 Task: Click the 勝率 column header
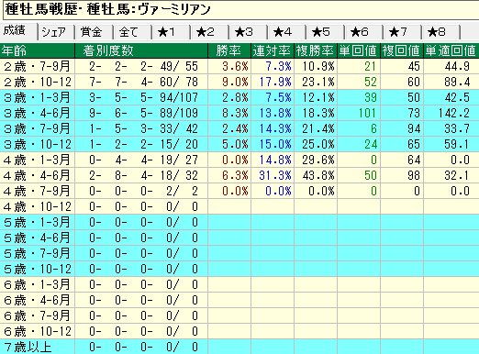tap(229, 50)
